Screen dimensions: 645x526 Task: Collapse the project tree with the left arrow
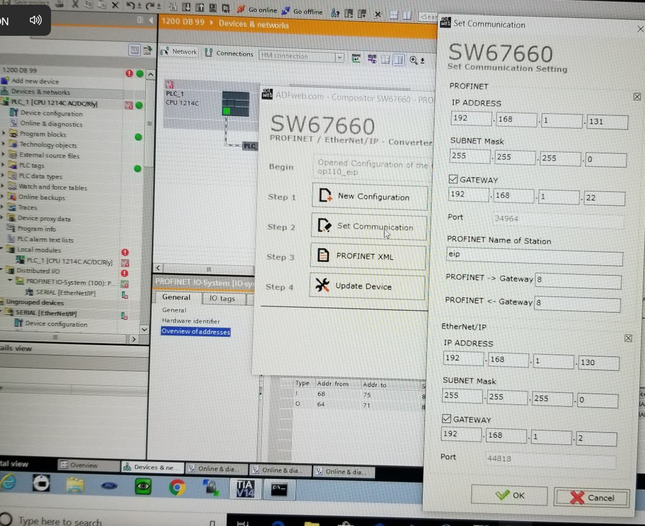(x=151, y=20)
